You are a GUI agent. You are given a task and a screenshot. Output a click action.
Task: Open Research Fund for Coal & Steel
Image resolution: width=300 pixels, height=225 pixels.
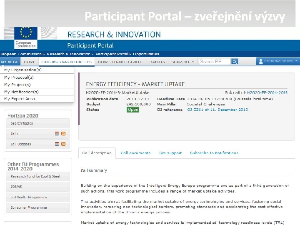pyautogui.click(x=38, y=176)
